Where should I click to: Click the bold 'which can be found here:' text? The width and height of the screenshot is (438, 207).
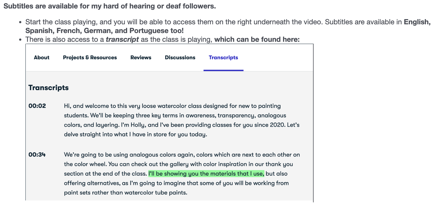point(257,40)
